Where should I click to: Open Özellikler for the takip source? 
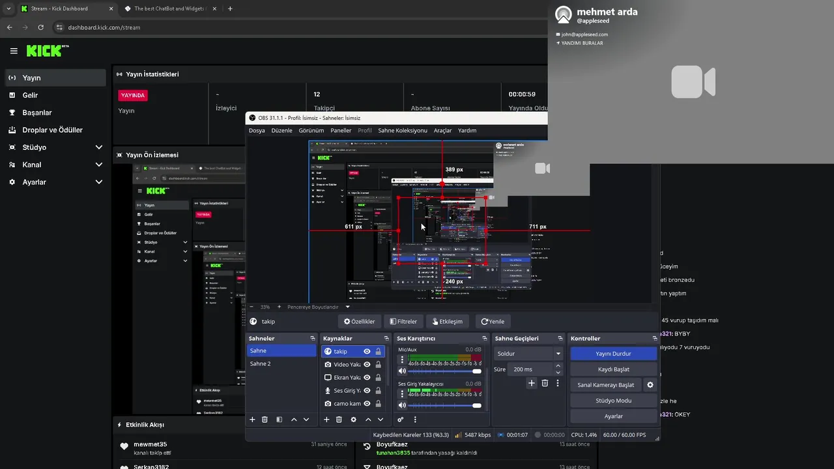tap(359, 321)
